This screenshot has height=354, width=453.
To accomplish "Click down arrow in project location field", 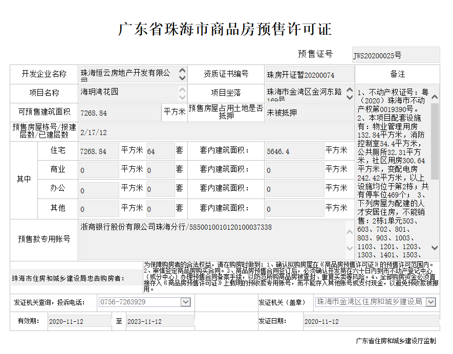I will click(x=350, y=97).
